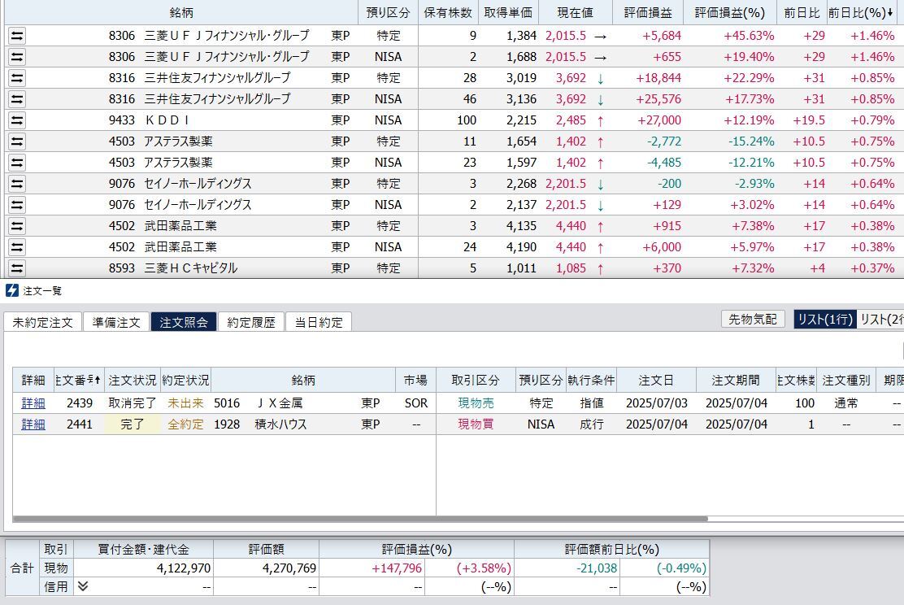Click the 先物気配 button
904x605 pixels.
[753, 319]
